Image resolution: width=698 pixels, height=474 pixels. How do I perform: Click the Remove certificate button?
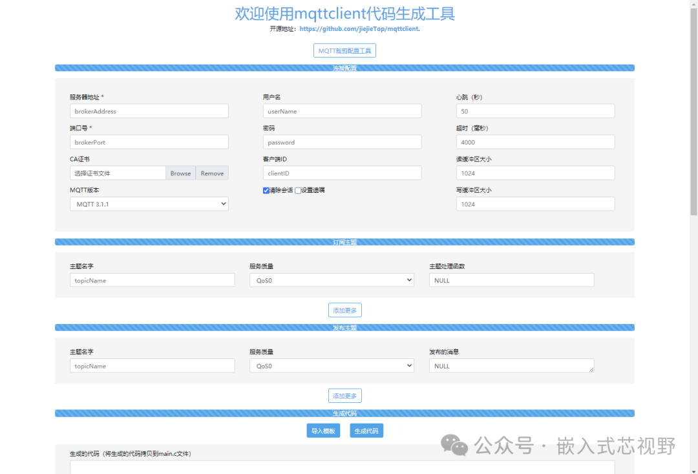(213, 173)
